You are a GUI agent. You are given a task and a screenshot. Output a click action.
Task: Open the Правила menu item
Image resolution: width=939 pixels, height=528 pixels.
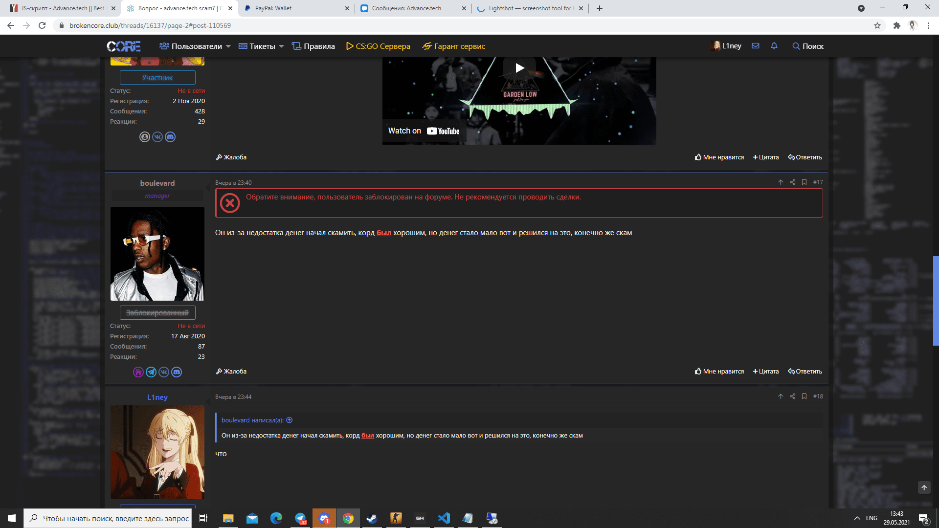point(313,46)
